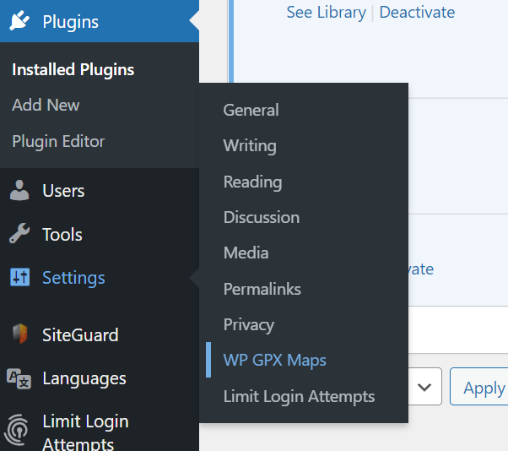Choose Permalinks in Settings flyout
The image size is (508, 451).
[x=262, y=289]
